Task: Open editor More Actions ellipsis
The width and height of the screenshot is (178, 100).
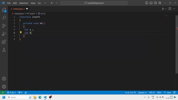Action: (174, 9)
